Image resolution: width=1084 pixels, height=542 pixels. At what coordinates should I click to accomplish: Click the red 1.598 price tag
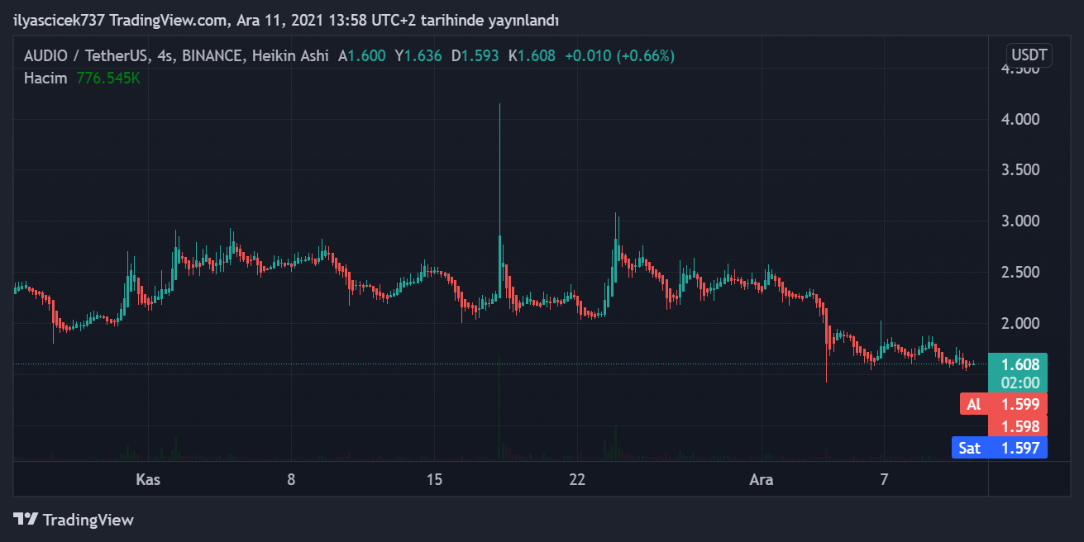[1019, 426]
